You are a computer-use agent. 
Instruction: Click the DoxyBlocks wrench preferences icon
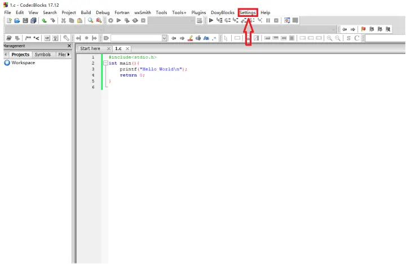[x=67, y=38]
